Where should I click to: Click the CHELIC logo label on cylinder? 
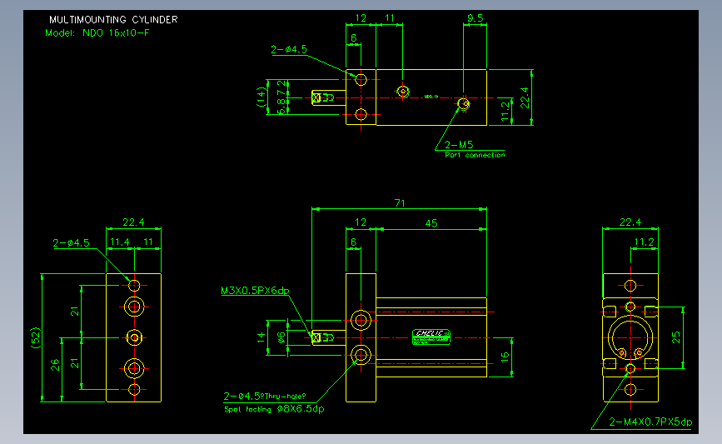(x=431, y=337)
